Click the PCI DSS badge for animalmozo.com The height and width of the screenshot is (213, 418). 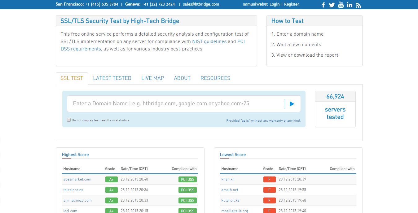[187, 200]
